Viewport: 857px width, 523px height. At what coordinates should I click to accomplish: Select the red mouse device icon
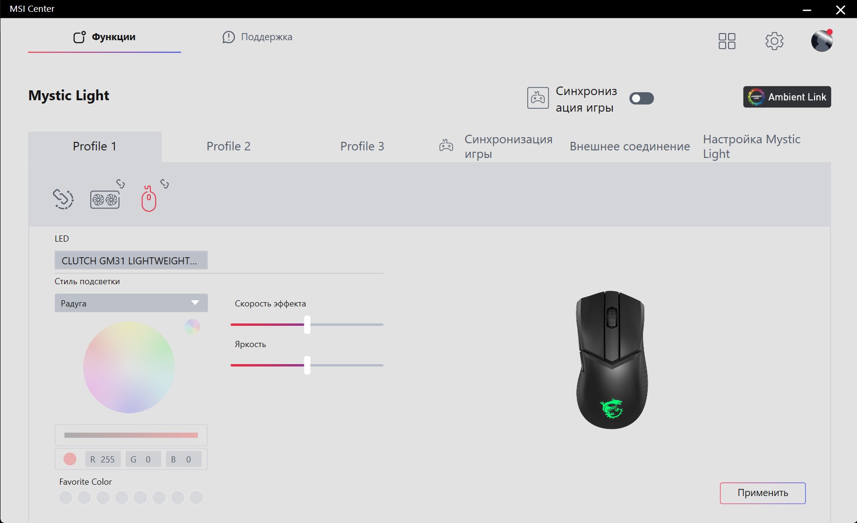(x=149, y=199)
